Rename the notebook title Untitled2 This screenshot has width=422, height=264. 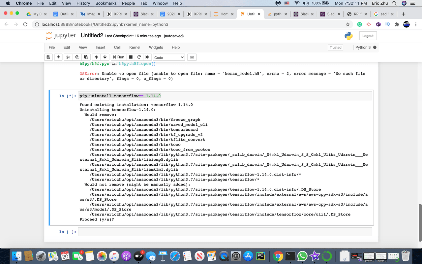click(92, 36)
